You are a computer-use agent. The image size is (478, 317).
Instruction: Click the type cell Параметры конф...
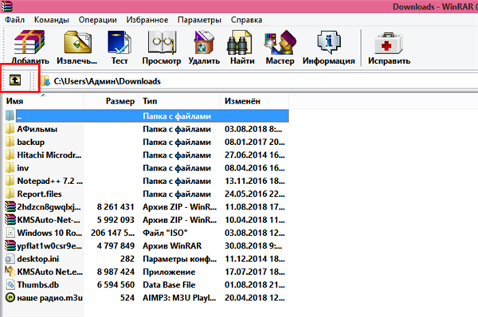click(179, 259)
